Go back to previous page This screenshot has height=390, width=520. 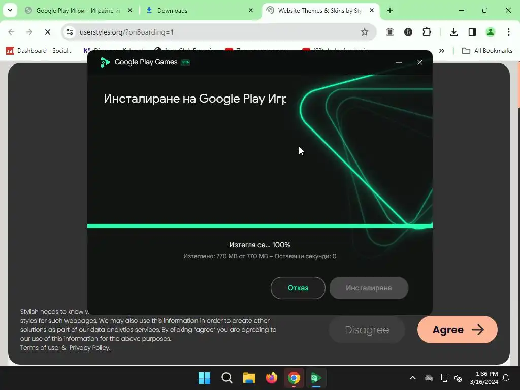[x=11, y=32]
